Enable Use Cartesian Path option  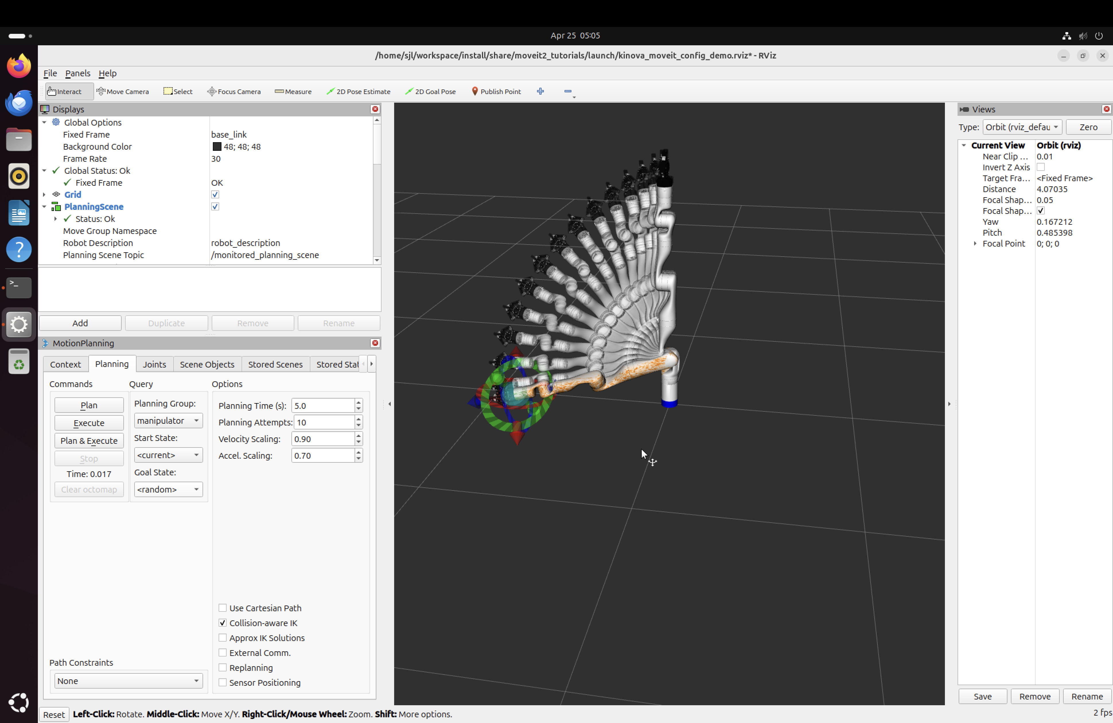click(x=223, y=608)
